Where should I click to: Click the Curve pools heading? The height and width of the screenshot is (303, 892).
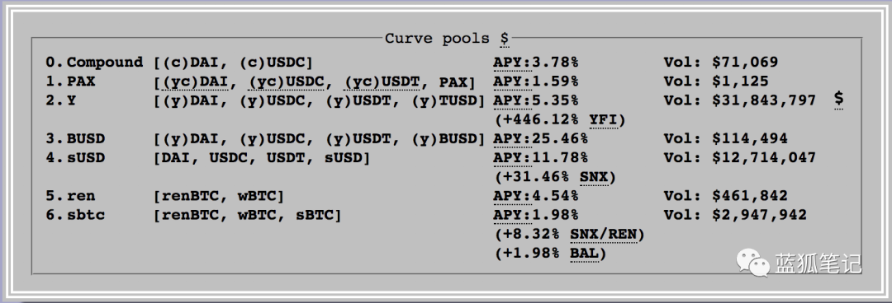coord(437,39)
